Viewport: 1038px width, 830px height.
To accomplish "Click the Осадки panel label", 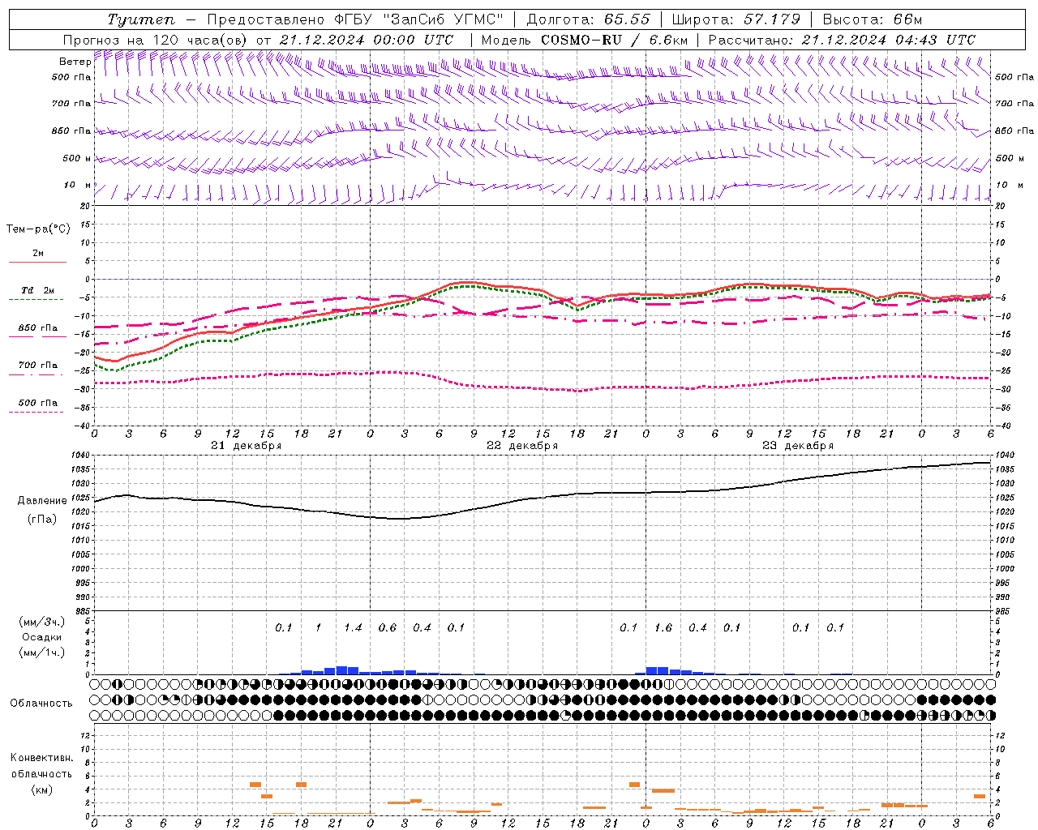I will tap(42, 637).
